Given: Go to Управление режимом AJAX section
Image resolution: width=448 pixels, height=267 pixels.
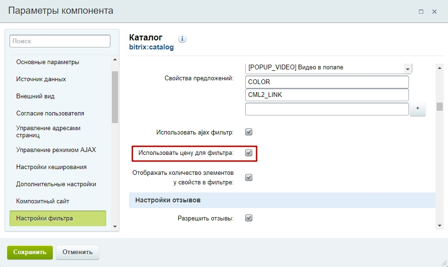Looking at the screenshot, I should click(x=56, y=150).
